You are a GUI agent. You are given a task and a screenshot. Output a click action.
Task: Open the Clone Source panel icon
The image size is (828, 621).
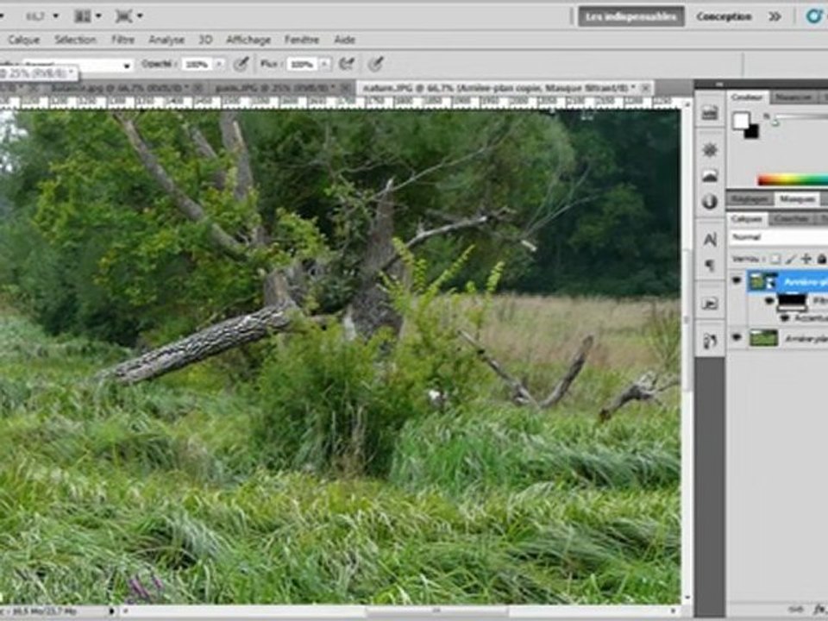(710, 342)
